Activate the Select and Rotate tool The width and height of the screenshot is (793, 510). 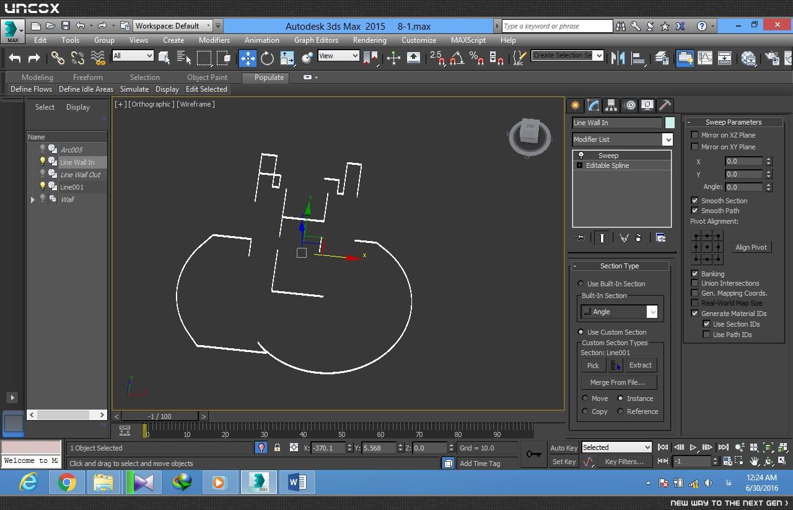tap(267, 58)
